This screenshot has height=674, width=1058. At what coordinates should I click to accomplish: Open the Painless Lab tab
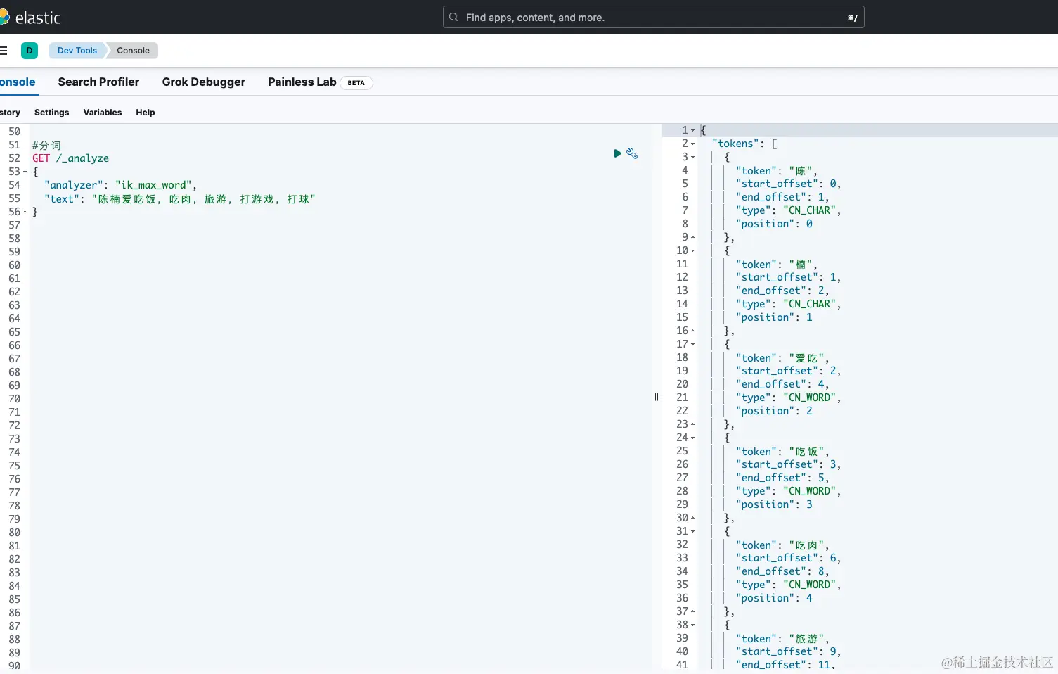click(302, 82)
